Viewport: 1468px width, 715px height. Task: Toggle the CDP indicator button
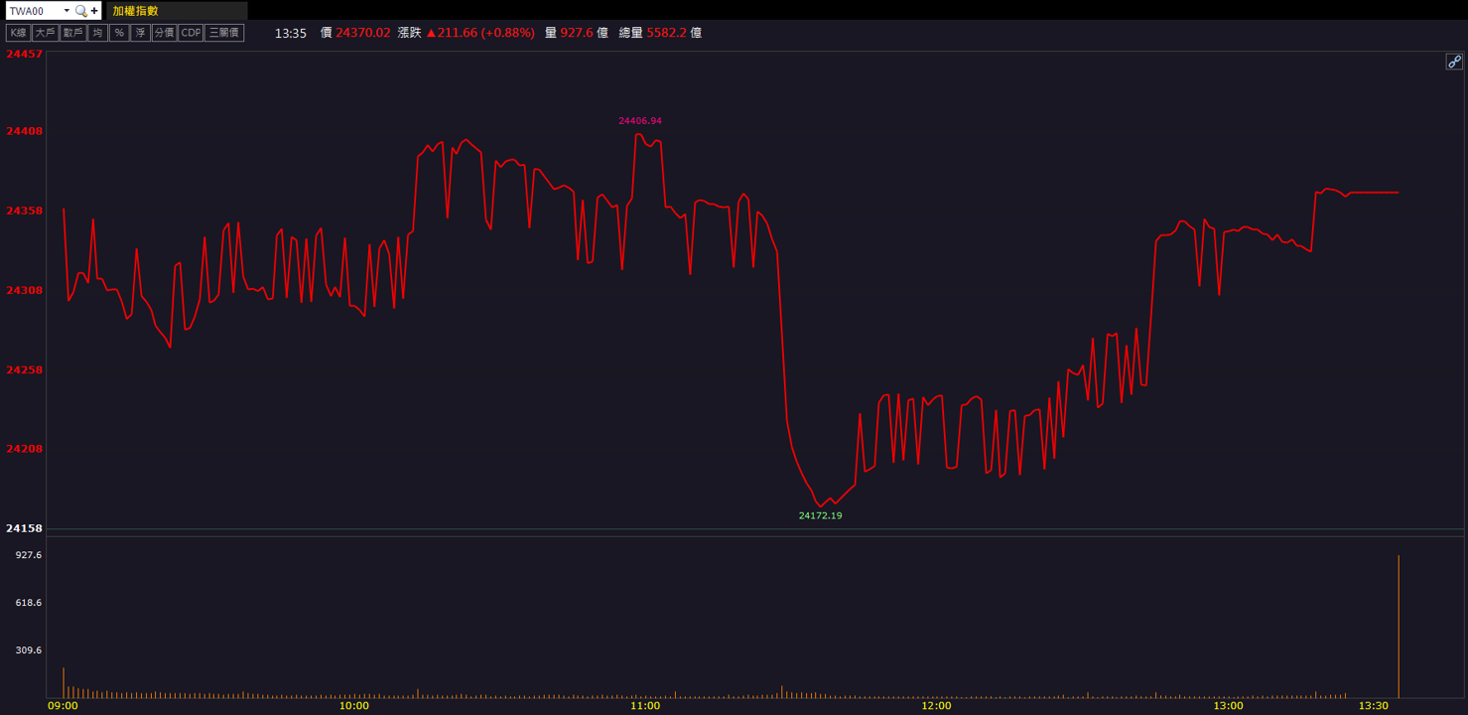click(191, 33)
